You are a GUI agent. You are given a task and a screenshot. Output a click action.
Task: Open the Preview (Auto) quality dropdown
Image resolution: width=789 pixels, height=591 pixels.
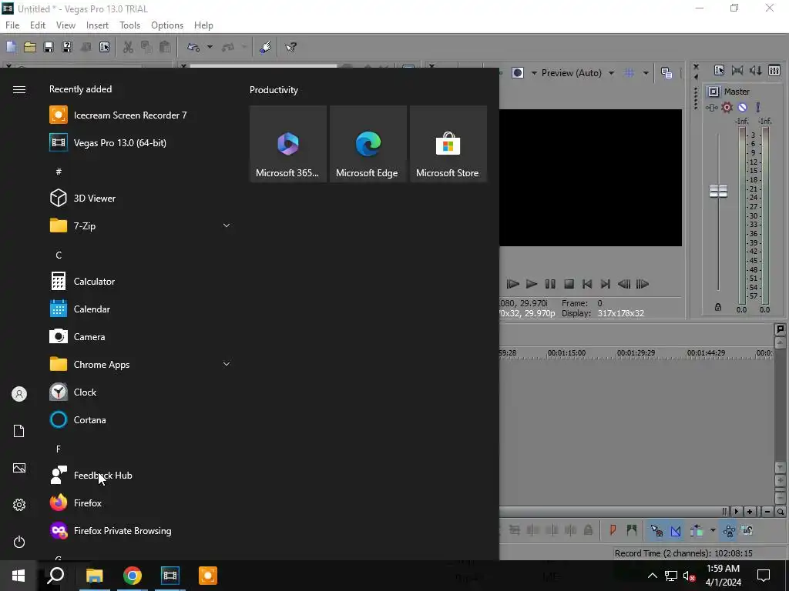coord(578,73)
